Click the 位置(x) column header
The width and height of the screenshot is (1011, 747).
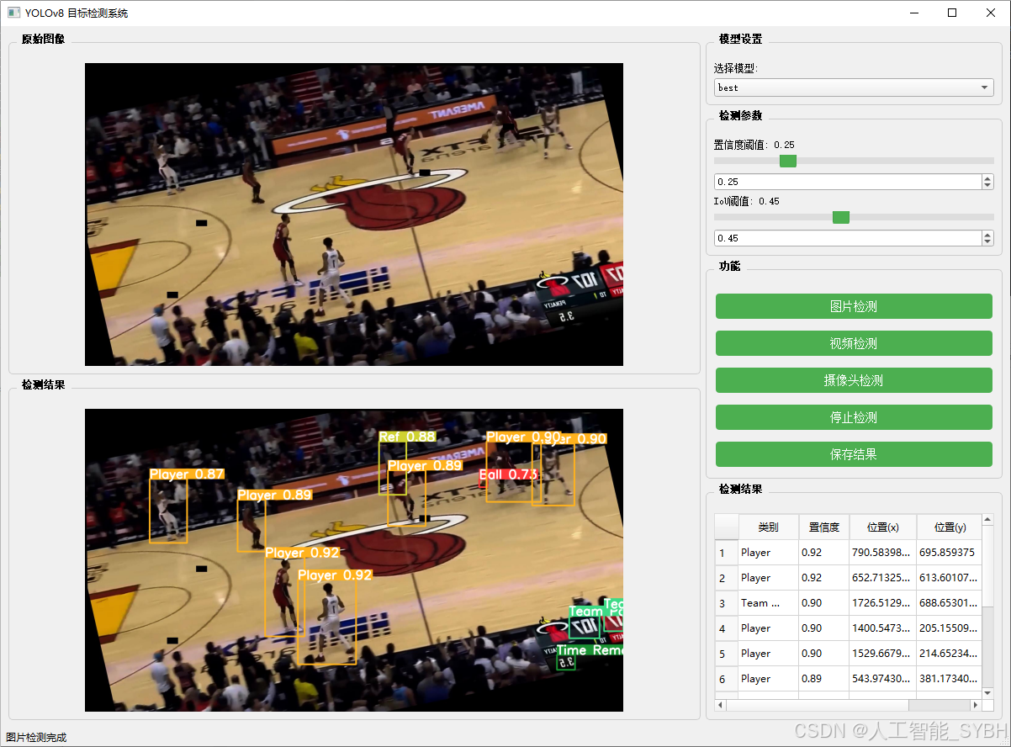click(882, 527)
